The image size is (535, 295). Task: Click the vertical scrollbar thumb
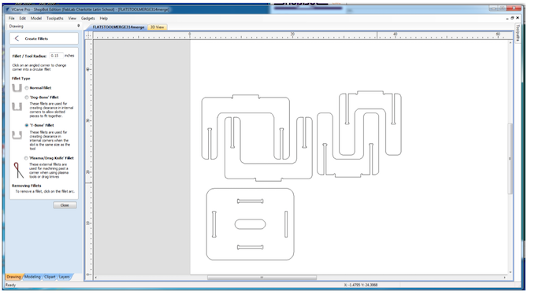511,158
